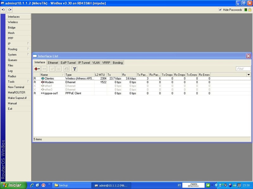
Task: Expand the Routing submenu
Action: tap(28, 49)
